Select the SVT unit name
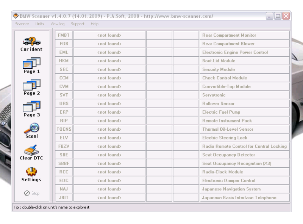303x224 pixels. tap(64, 95)
